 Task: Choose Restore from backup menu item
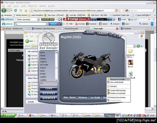pyautogui.click(x=119, y=97)
